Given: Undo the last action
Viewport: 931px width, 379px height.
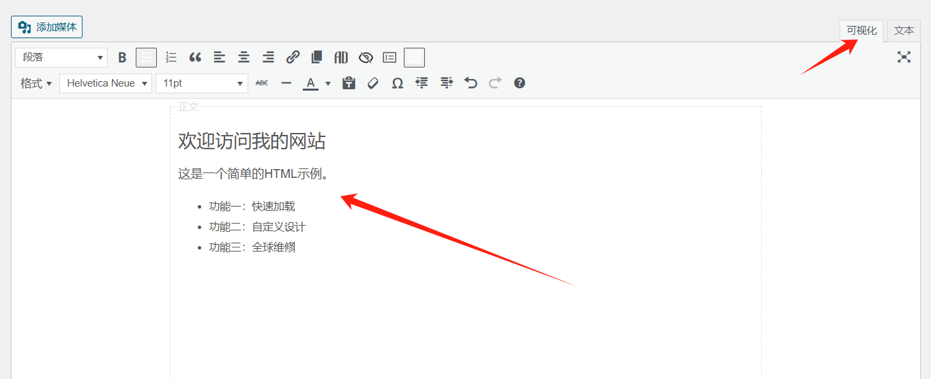Looking at the screenshot, I should [471, 83].
